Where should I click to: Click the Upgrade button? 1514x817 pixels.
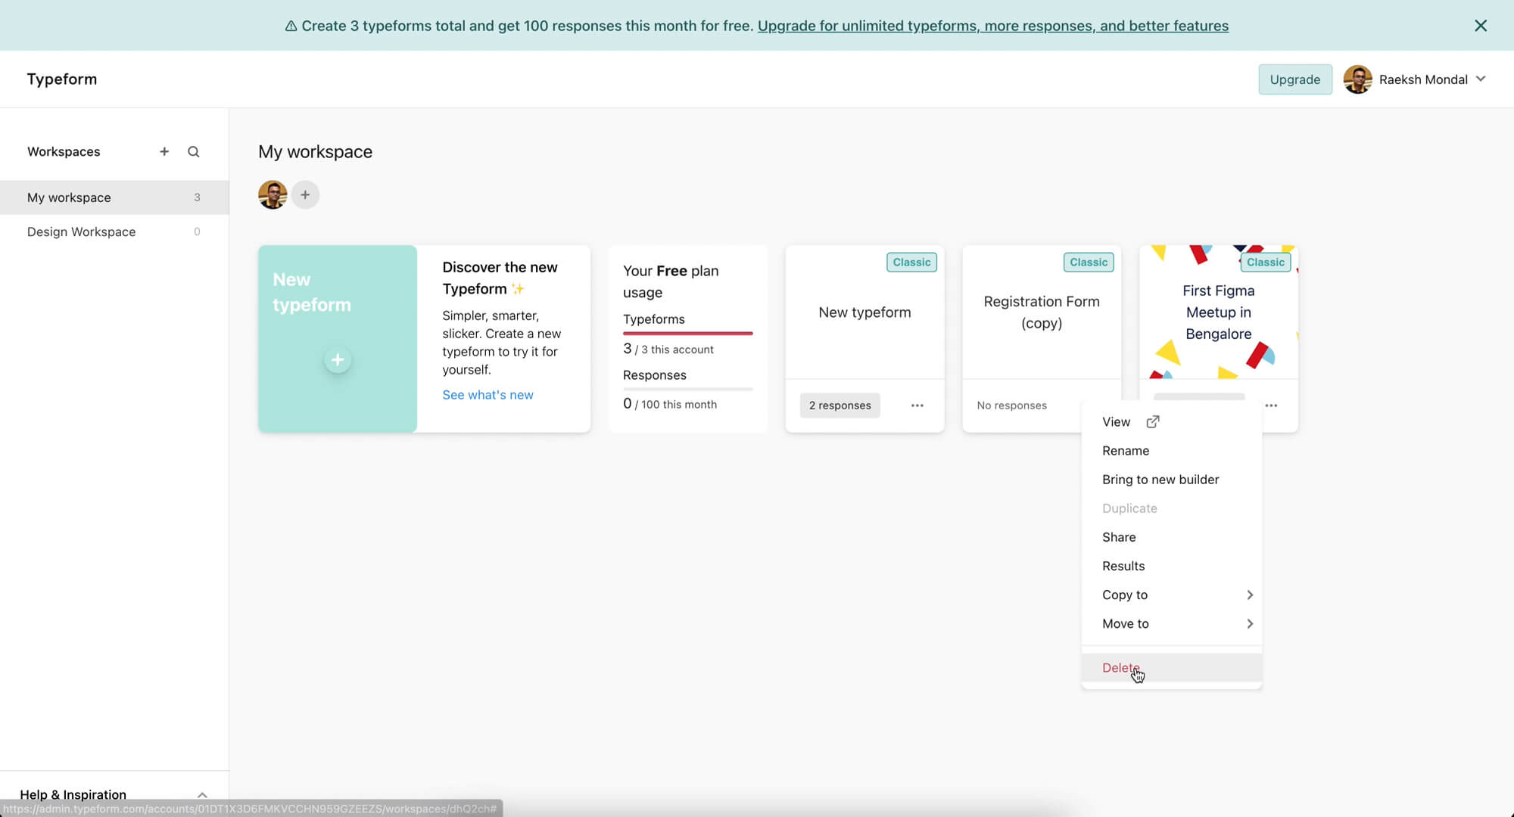click(1294, 79)
